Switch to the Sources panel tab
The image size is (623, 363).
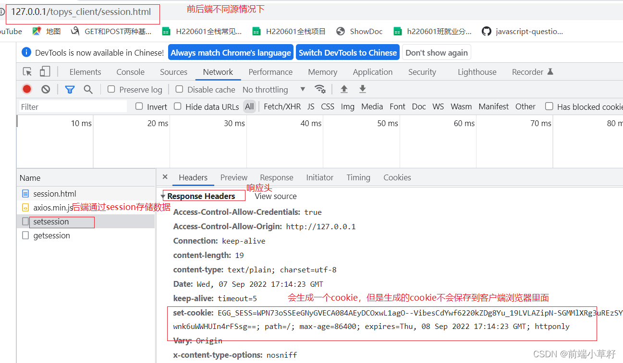click(173, 72)
